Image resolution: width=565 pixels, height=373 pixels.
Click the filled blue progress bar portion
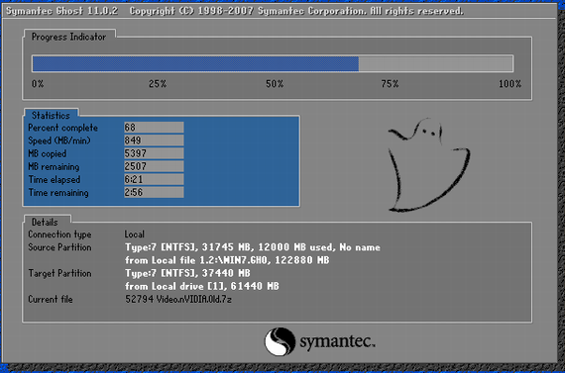(x=195, y=63)
